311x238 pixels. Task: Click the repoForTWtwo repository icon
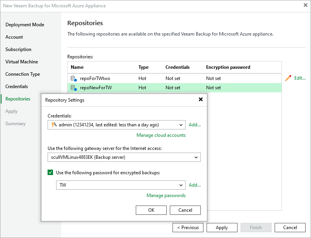(74, 78)
